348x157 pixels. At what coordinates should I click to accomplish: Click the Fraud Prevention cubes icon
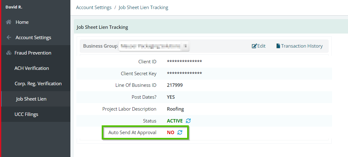9,53
